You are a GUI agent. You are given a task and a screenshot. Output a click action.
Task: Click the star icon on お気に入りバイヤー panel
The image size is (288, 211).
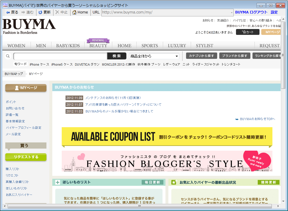pos(174,182)
